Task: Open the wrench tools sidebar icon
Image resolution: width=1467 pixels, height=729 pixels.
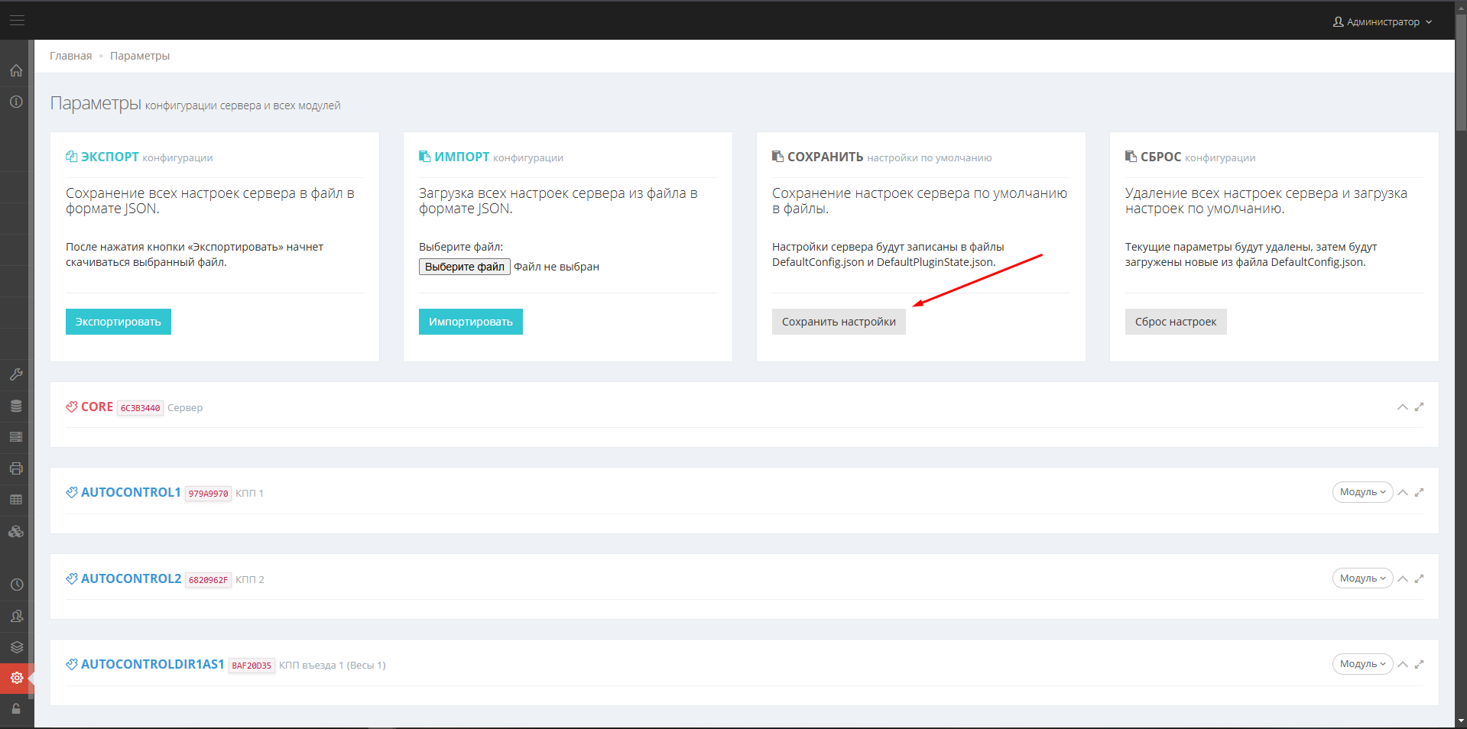Action: click(x=16, y=374)
